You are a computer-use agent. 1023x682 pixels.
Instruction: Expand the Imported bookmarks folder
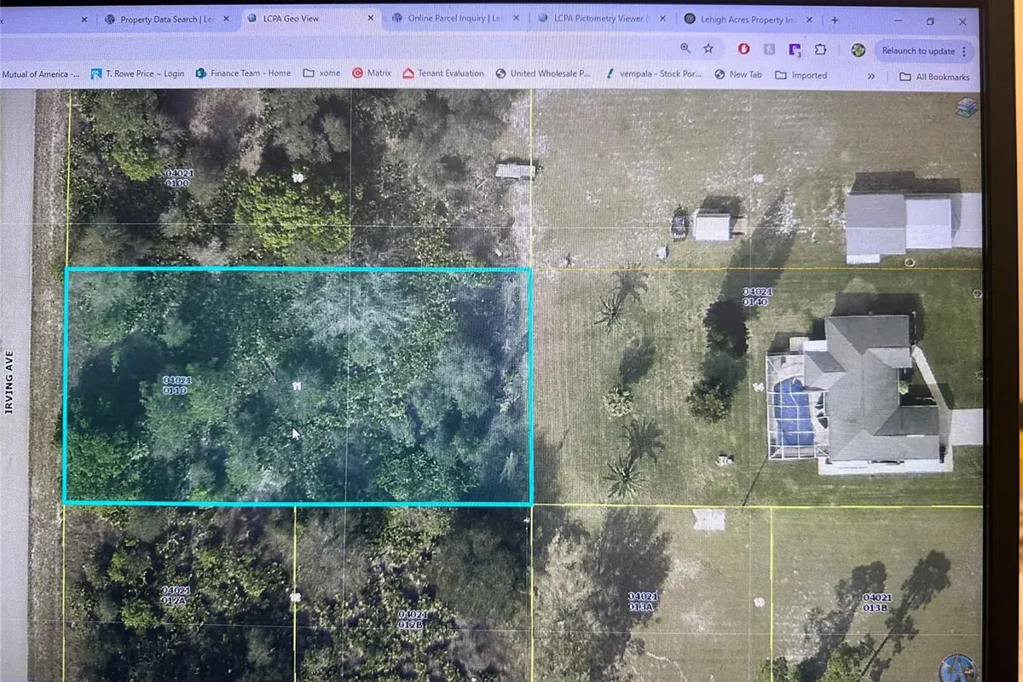click(x=801, y=75)
